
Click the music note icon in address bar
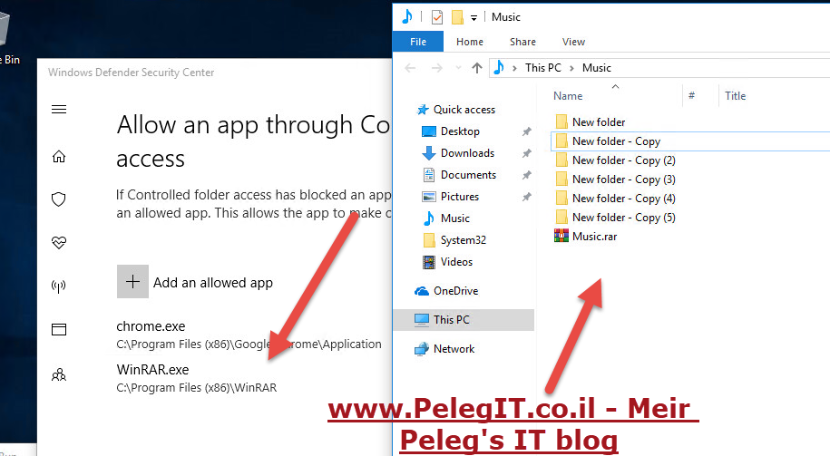[x=499, y=68]
